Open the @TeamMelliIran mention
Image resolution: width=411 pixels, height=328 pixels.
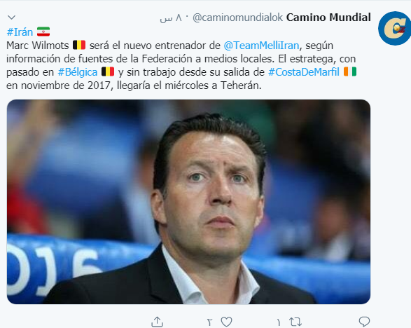(x=261, y=46)
